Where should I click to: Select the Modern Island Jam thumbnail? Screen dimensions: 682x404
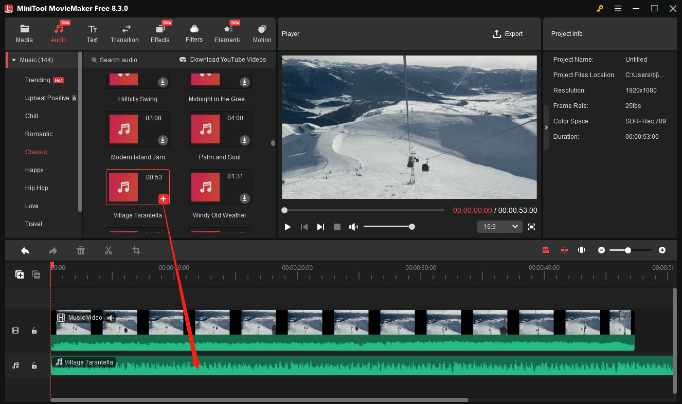click(123, 129)
